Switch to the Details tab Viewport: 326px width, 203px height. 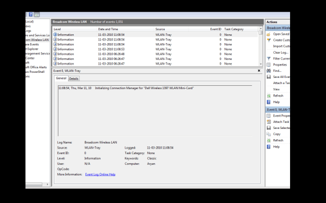point(74,79)
